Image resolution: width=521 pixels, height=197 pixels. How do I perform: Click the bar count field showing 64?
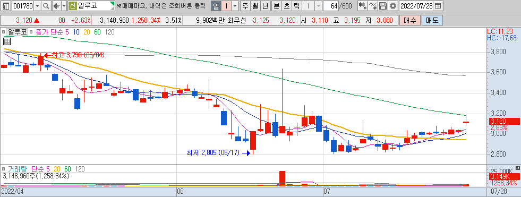[x=331, y=6]
